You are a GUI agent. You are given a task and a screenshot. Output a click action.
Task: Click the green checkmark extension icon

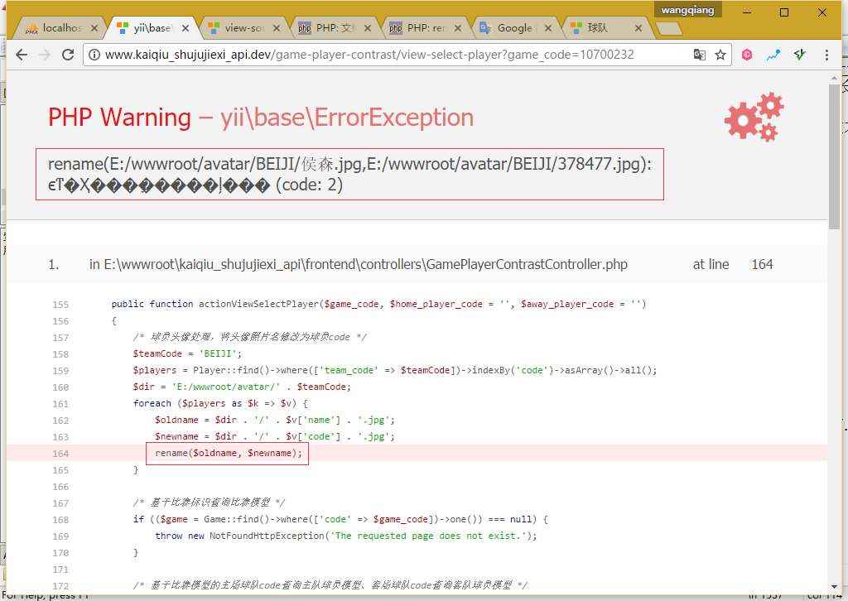(799, 55)
